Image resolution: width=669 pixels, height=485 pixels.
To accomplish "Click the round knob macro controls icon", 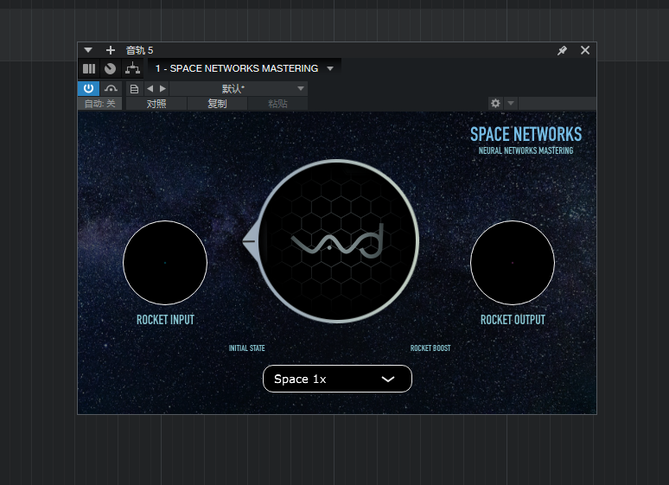I will pos(110,69).
